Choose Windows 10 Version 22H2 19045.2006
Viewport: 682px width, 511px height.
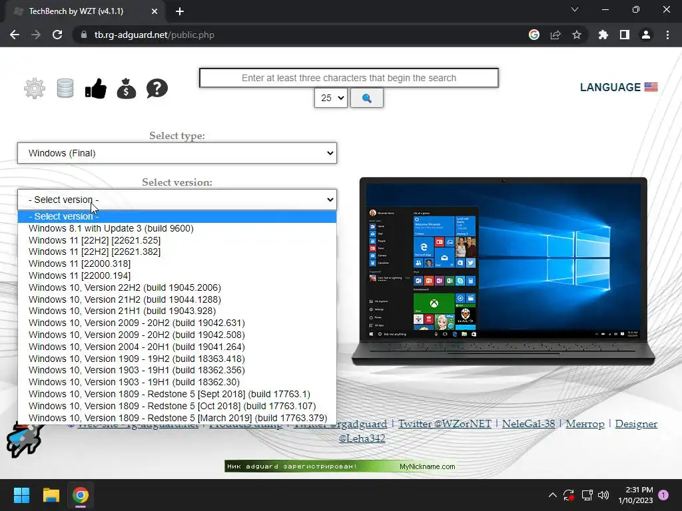(x=177, y=287)
